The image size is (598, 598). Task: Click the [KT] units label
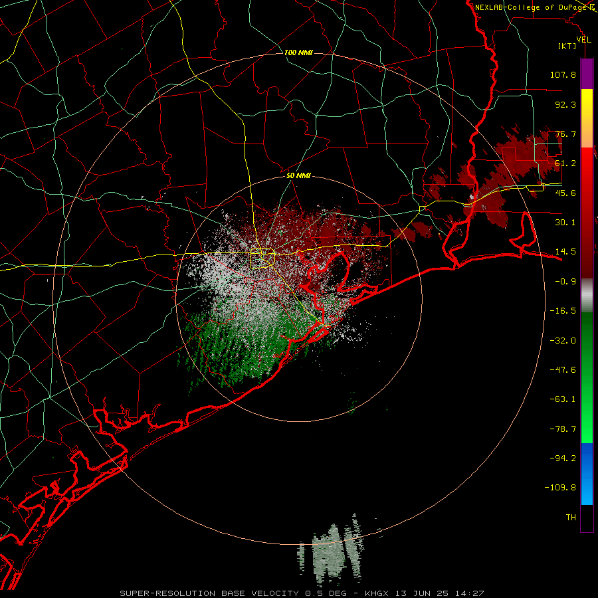click(x=567, y=46)
